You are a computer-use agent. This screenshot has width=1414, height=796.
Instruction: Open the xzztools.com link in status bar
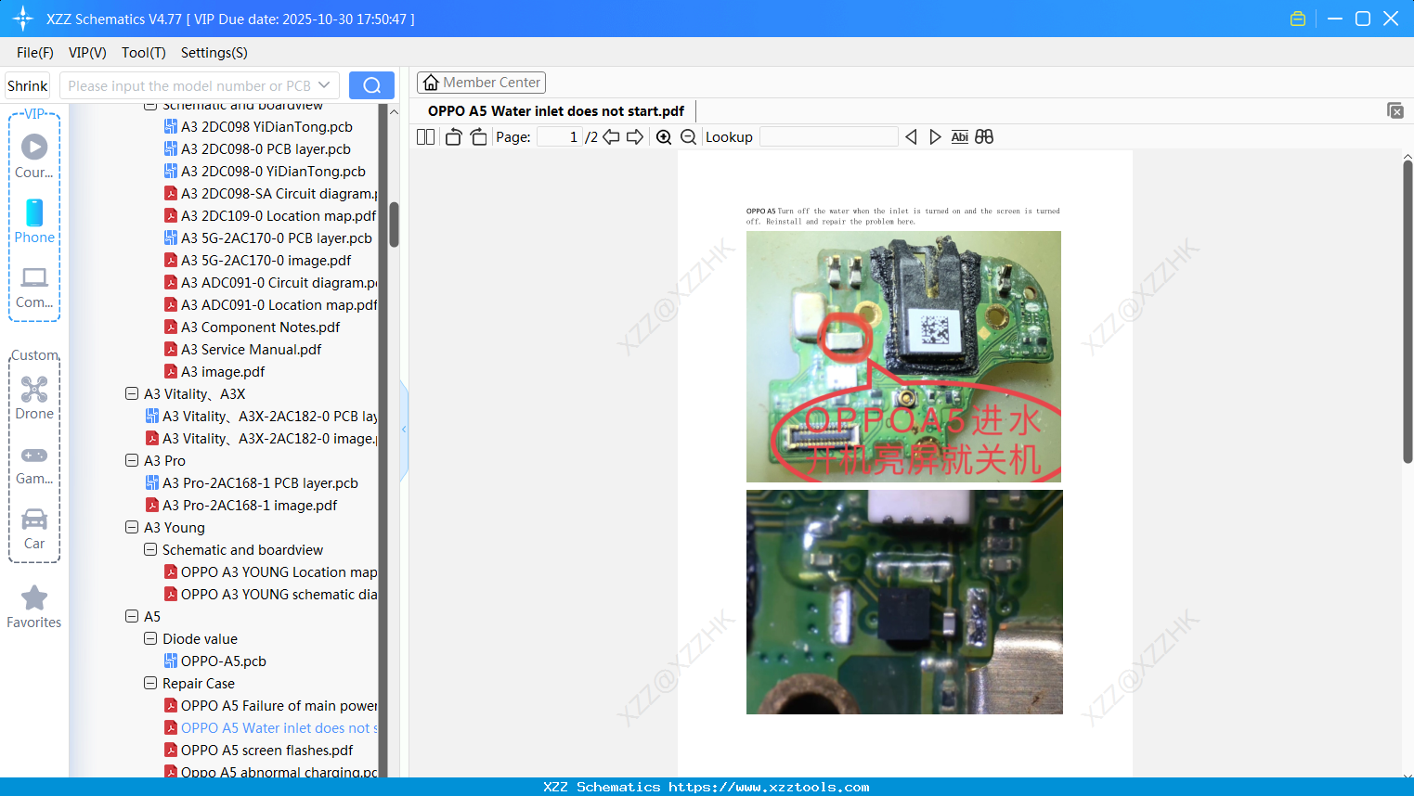769,787
